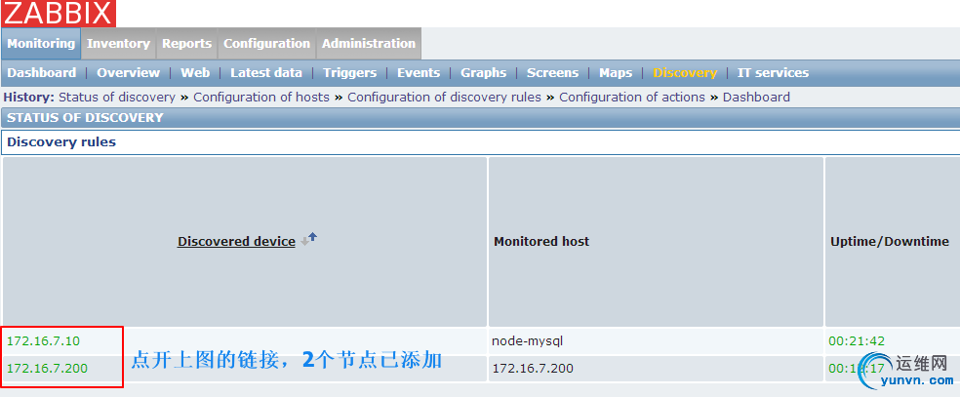Click Status of discovery history link

[x=117, y=98]
